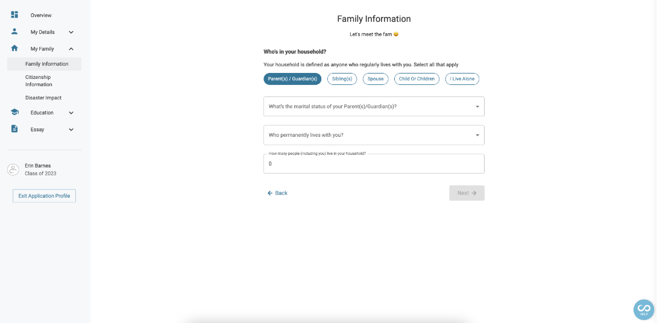Viewport: 657px width, 323px height.
Task: Toggle the Child Or Children chip
Action: tap(417, 79)
